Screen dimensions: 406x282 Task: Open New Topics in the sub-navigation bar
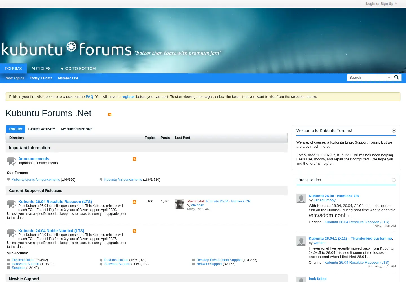click(x=15, y=78)
